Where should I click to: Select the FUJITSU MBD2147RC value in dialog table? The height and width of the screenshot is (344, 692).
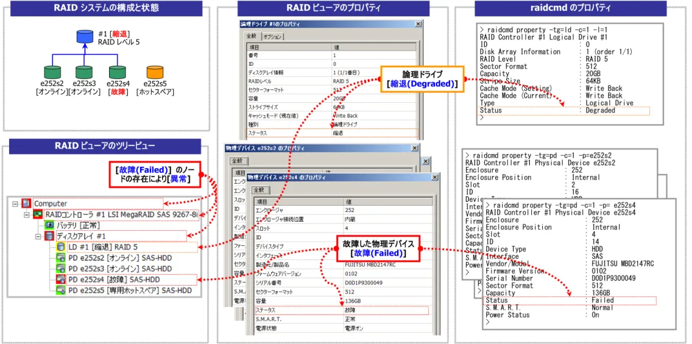point(370,265)
